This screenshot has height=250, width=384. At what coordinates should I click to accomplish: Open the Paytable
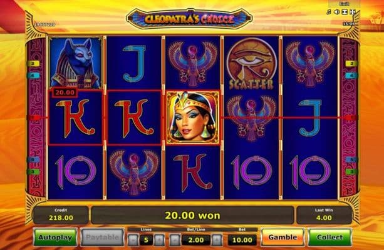click(x=102, y=237)
